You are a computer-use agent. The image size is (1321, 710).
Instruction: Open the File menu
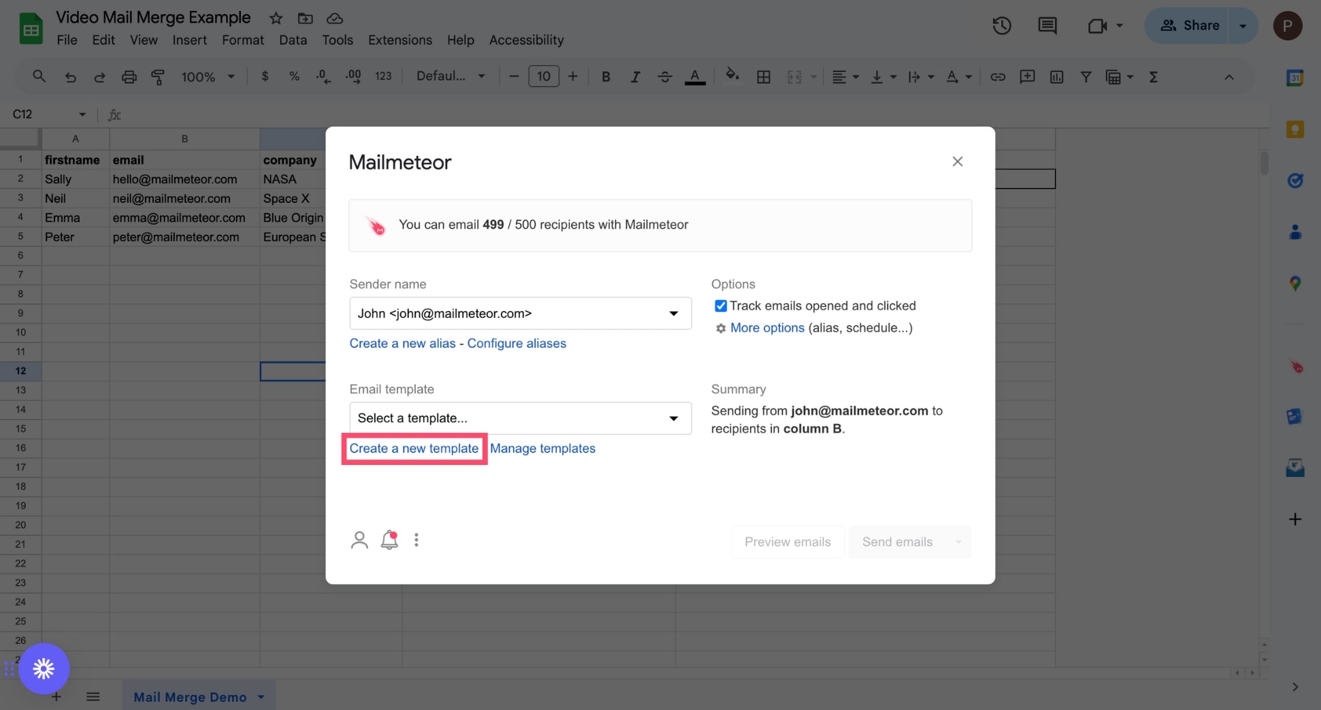[x=67, y=40]
